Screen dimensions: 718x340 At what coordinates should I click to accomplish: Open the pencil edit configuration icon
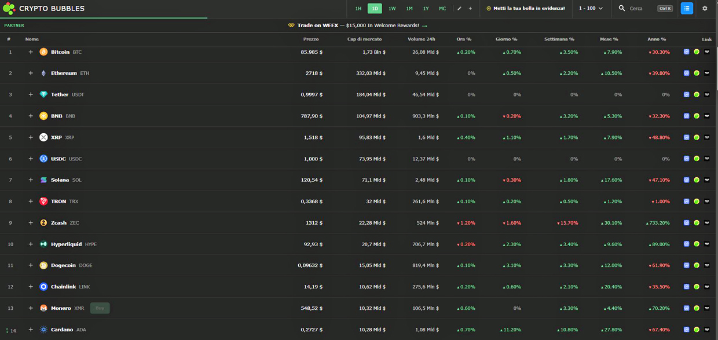point(460,9)
